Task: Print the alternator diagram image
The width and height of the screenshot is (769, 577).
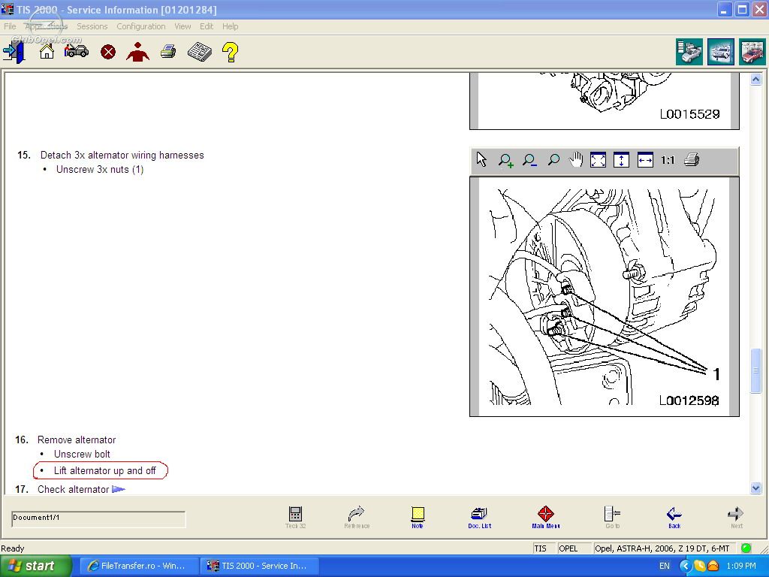Action: (x=692, y=159)
